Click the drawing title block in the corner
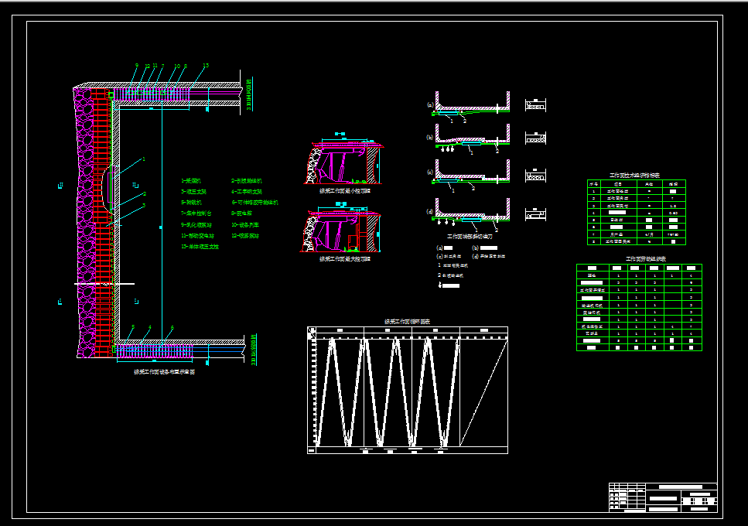748x526 pixels. (x=663, y=497)
